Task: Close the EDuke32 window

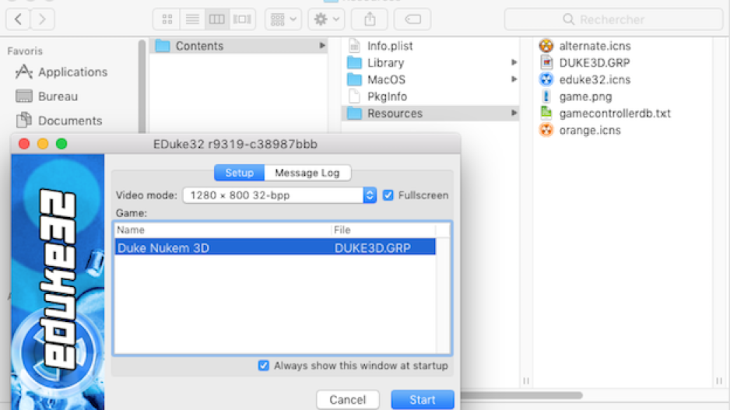Action: (x=24, y=144)
